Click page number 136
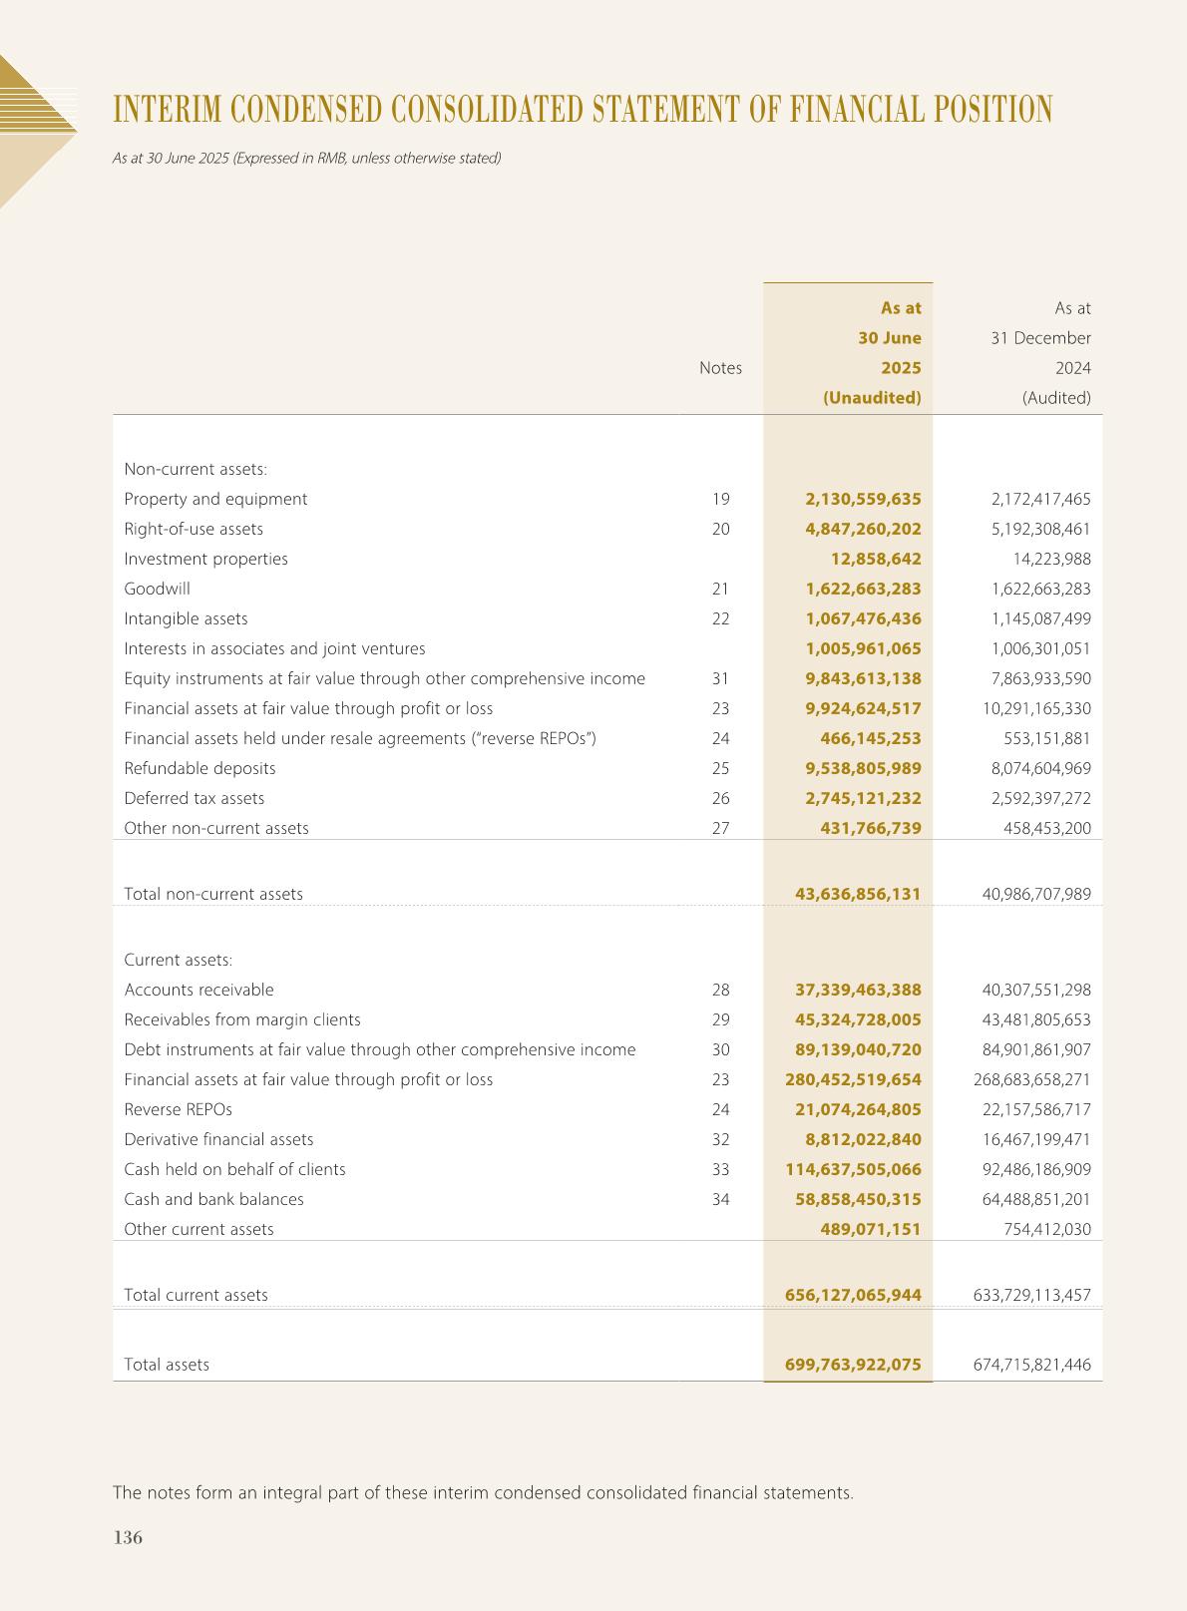Screen dimensions: 1187x1611 coord(128,1537)
